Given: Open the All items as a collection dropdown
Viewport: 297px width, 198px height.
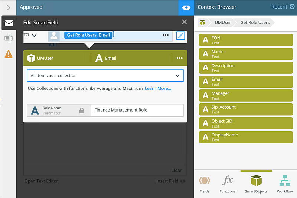Looking at the screenshot, I should [x=105, y=76].
